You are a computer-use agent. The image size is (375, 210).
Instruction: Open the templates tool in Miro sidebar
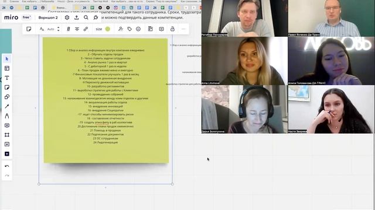[x=6, y=68]
